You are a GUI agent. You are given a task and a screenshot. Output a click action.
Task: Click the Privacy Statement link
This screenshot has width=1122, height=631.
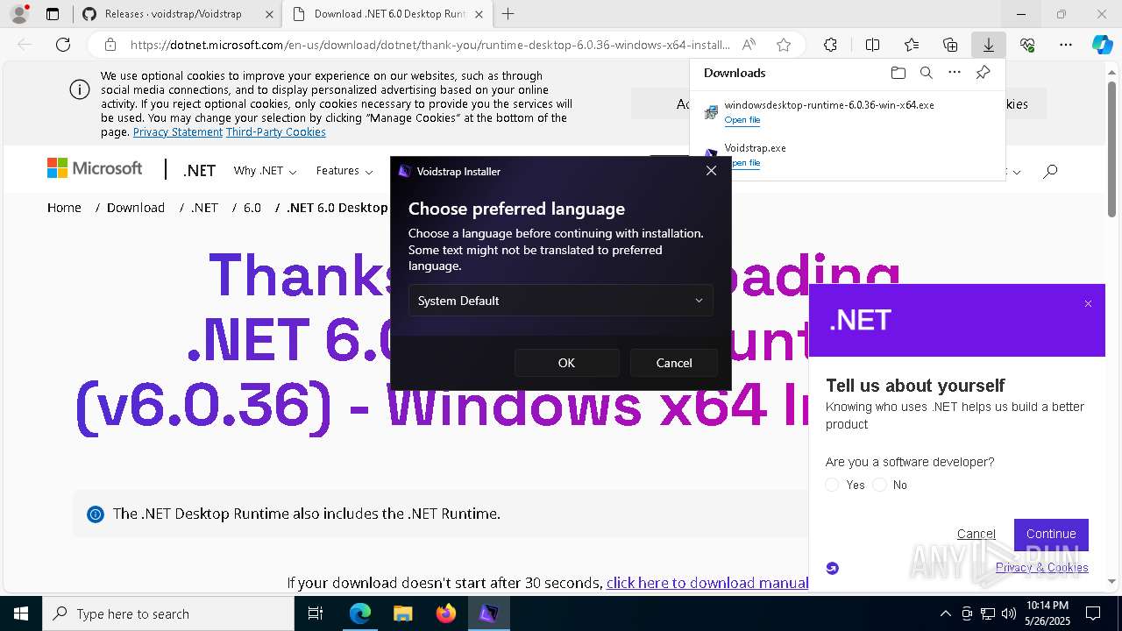click(x=178, y=131)
